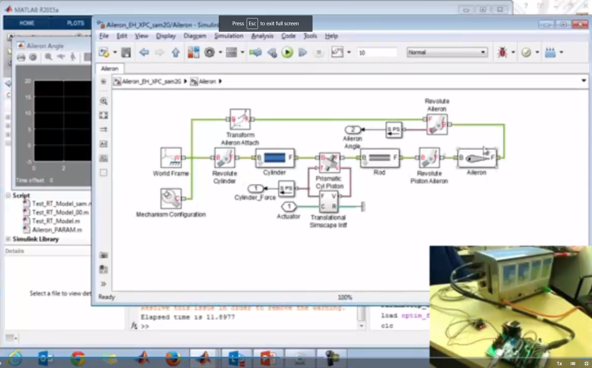592x368 pixels.
Task: Click the Aileron_EH_XPC_sam2G breadcrumb link
Action: [x=151, y=81]
